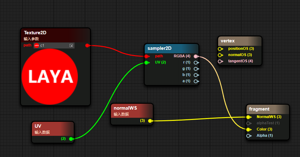Image resolution: width=300 pixels, height=157 pixels.
Task: Click the Texture2D path output port
Action: coord(87,45)
